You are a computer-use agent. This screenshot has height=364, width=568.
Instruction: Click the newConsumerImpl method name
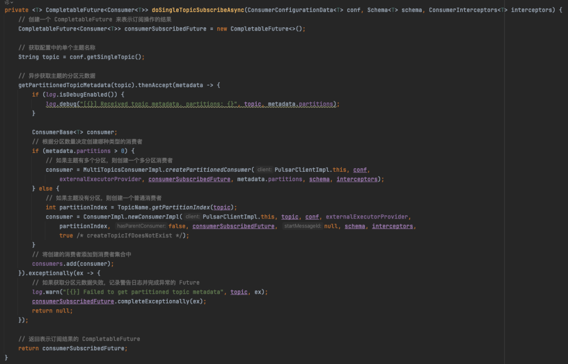tap(153, 217)
